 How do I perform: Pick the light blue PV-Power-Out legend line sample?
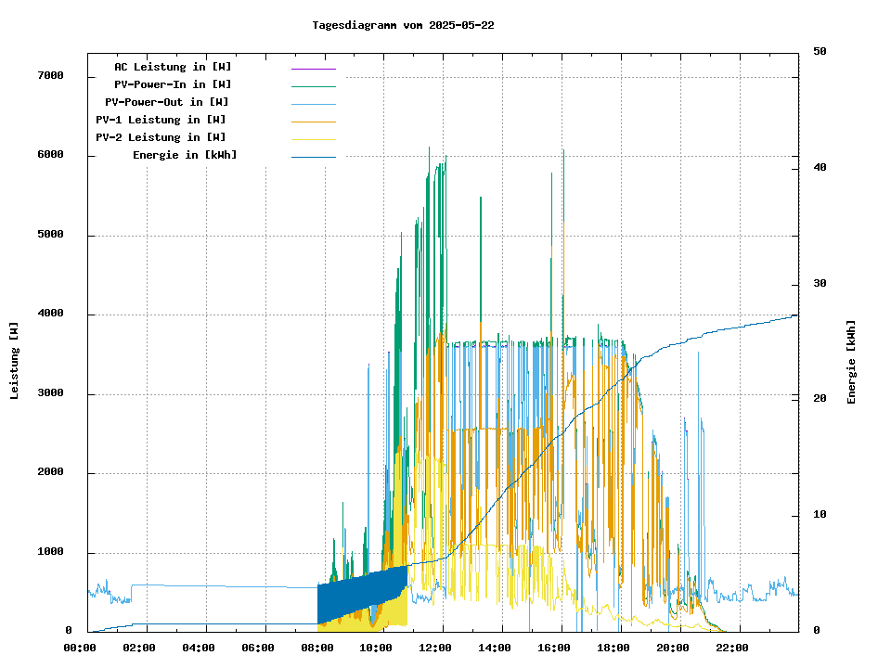coord(313,103)
